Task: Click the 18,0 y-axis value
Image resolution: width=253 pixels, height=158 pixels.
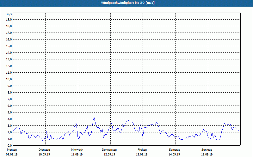Action: [x=9, y=26]
